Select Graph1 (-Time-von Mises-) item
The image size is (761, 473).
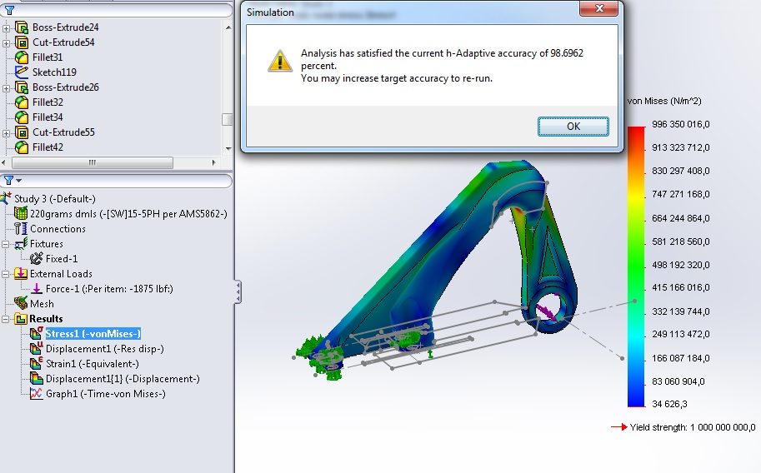coord(106,394)
